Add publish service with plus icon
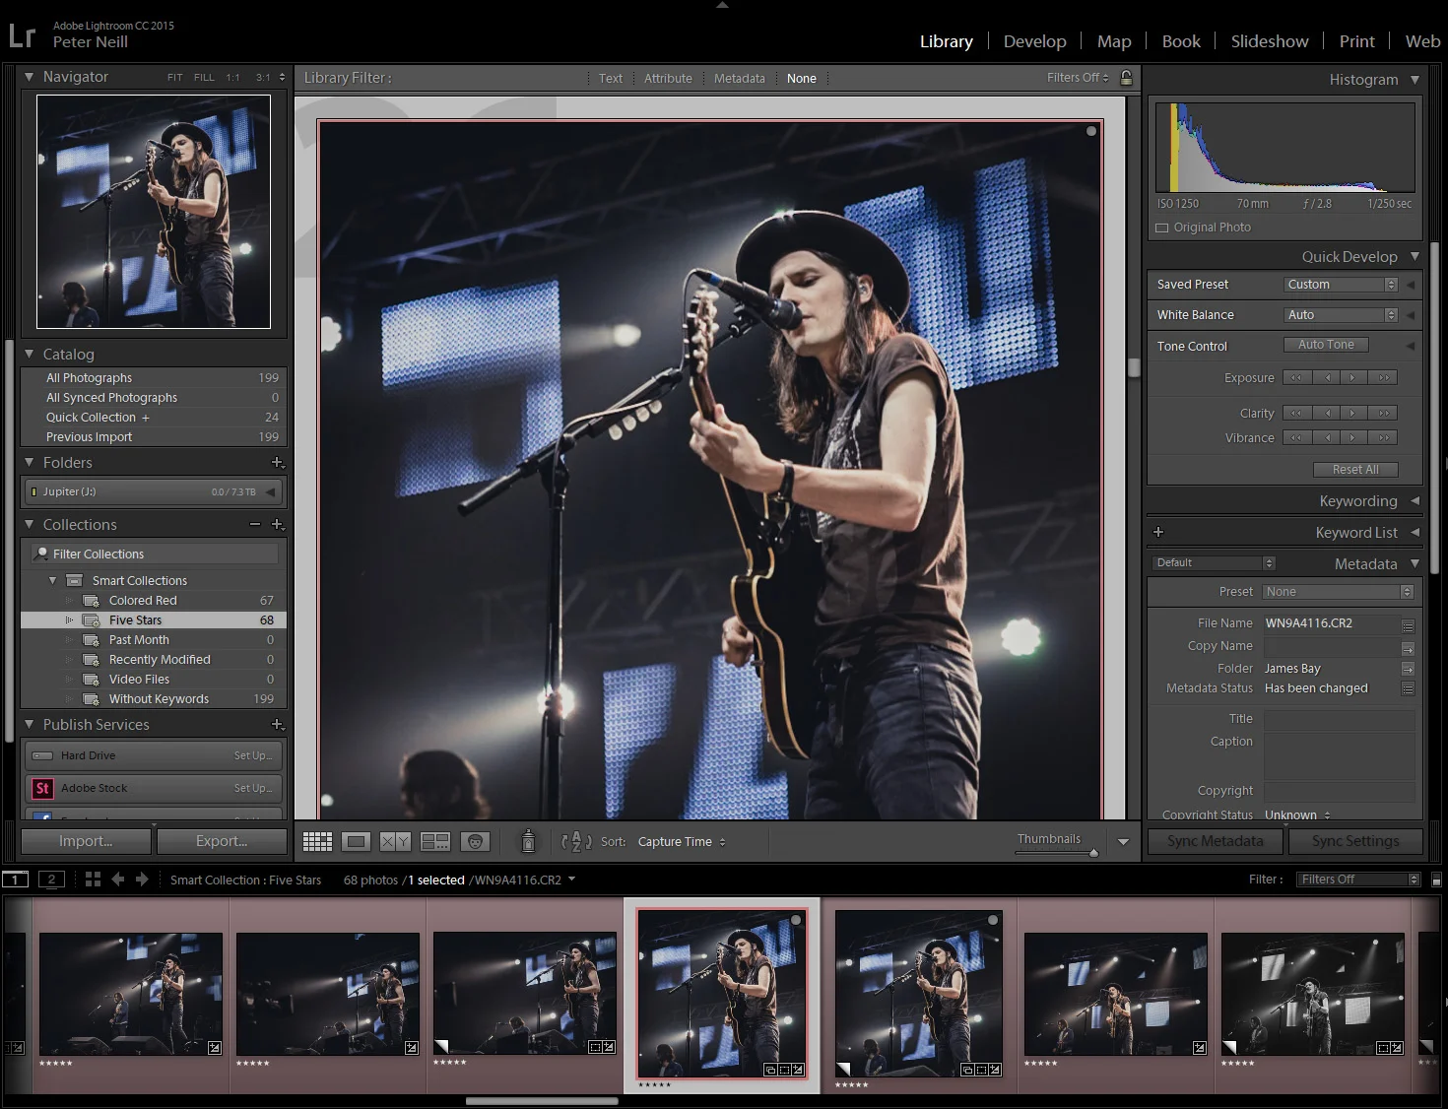 pos(277,725)
